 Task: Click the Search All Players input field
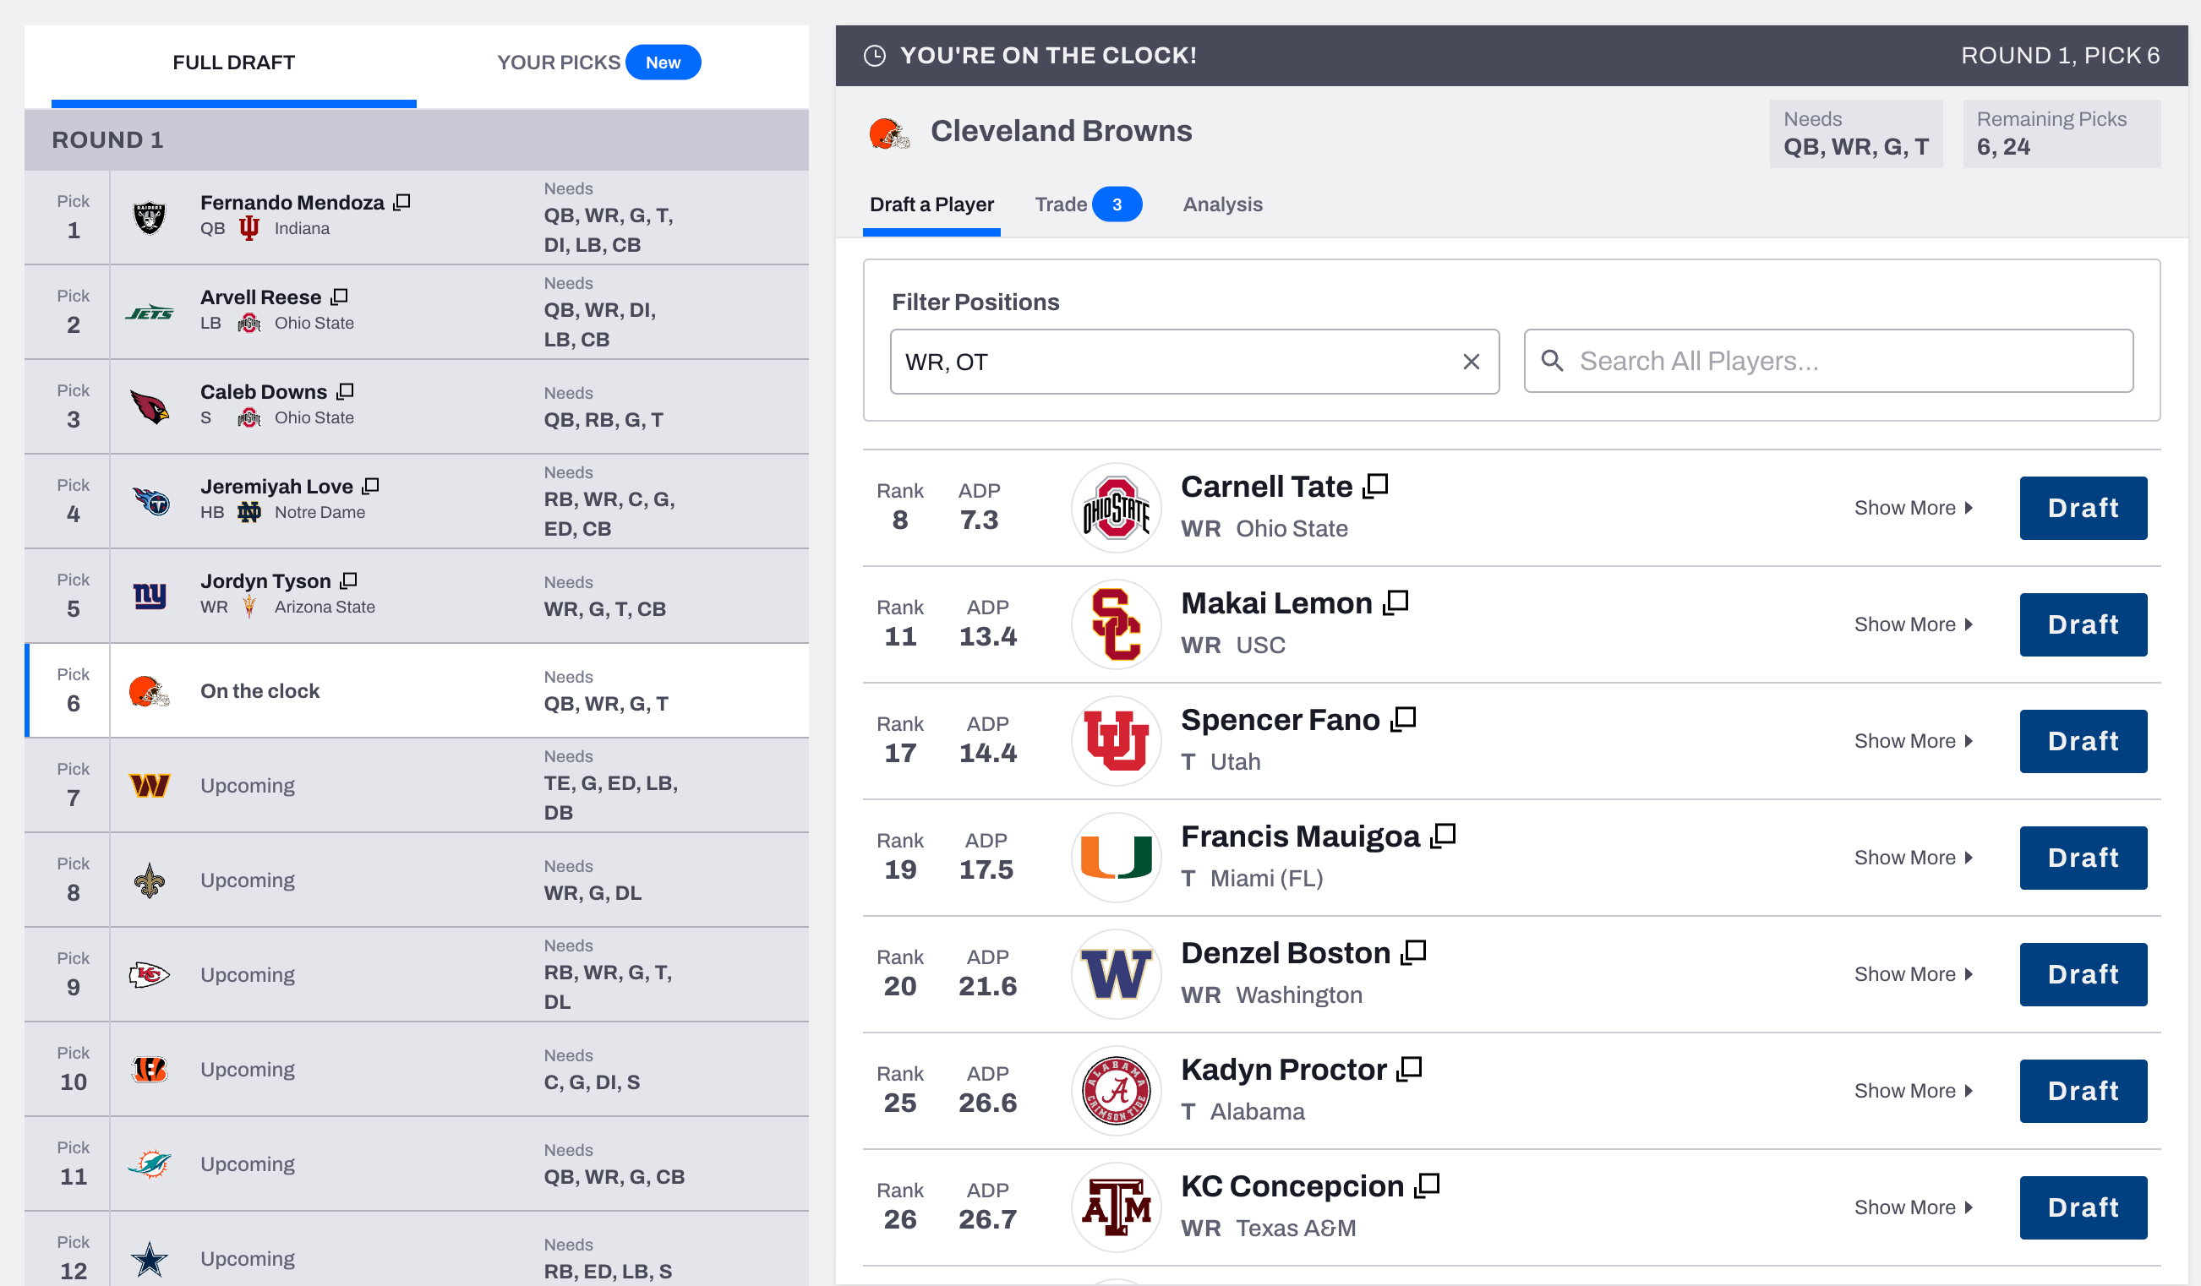pyautogui.click(x=1826, y=361)
